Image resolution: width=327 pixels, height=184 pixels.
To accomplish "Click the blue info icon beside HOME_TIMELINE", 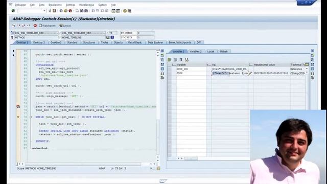I will 112,37.
